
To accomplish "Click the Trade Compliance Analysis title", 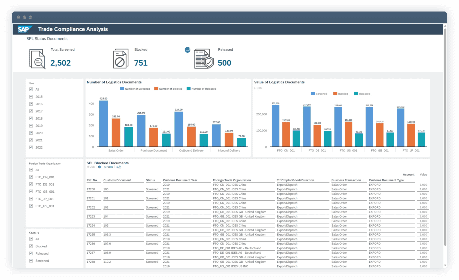I will pyautogui.click(x=73, y=29).
